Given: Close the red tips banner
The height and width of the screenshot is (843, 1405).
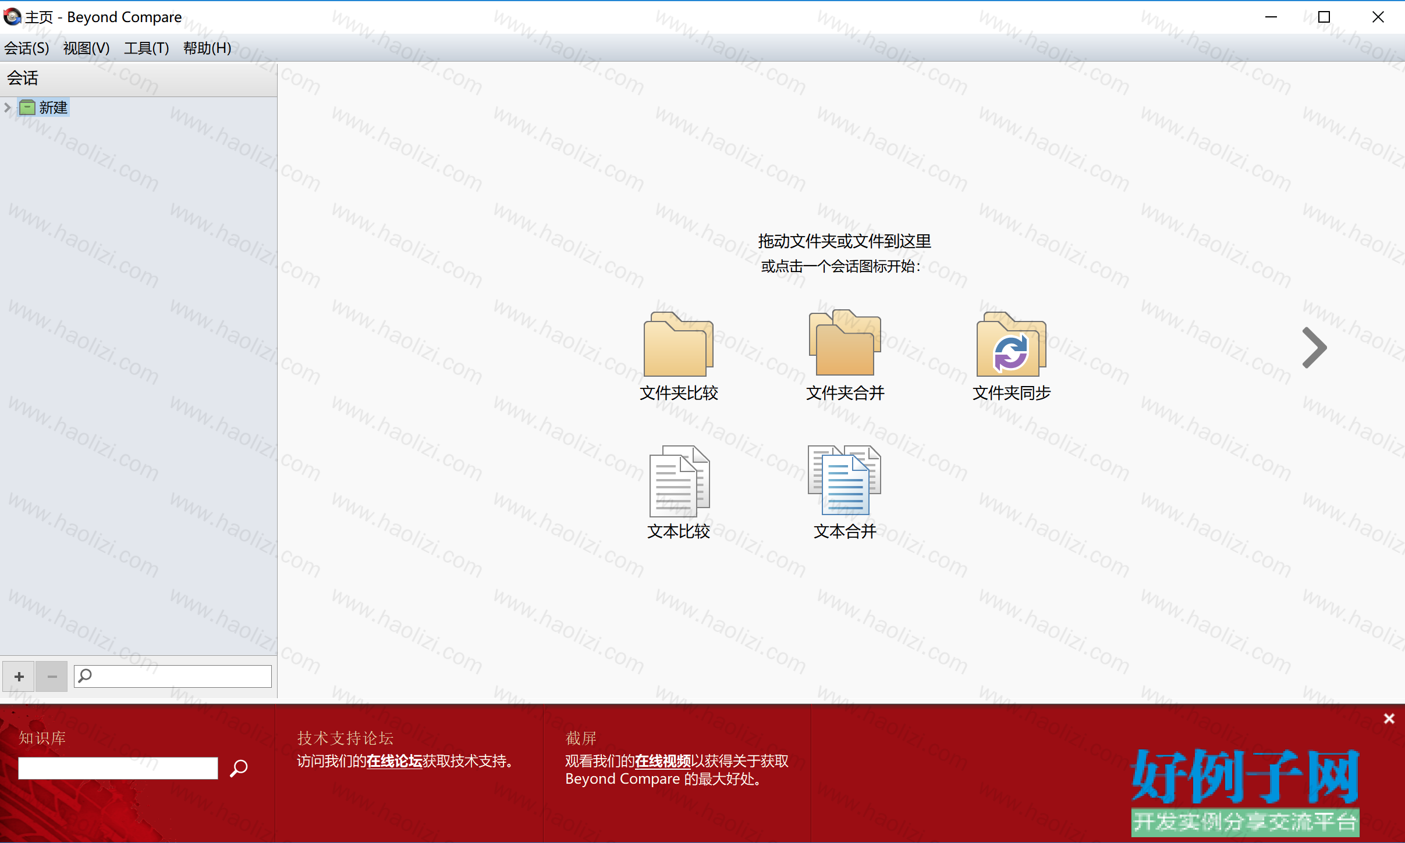Looking at the screenshot, I should coord(1389,719).
